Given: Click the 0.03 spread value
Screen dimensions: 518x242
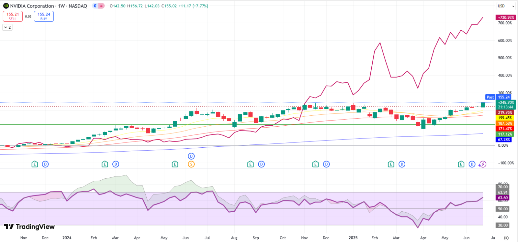Looking at the screenshot, I should coord(28,16).
